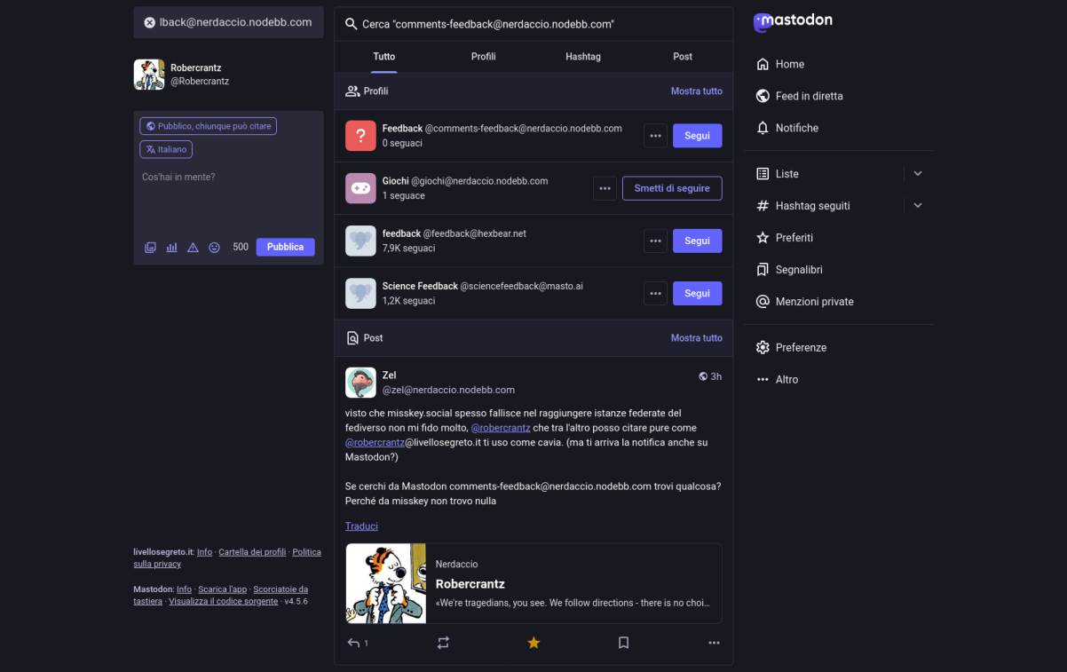Unfavorite Zel's post with the star
This screenshot has height=672, width=1067.
click(533, 643)
